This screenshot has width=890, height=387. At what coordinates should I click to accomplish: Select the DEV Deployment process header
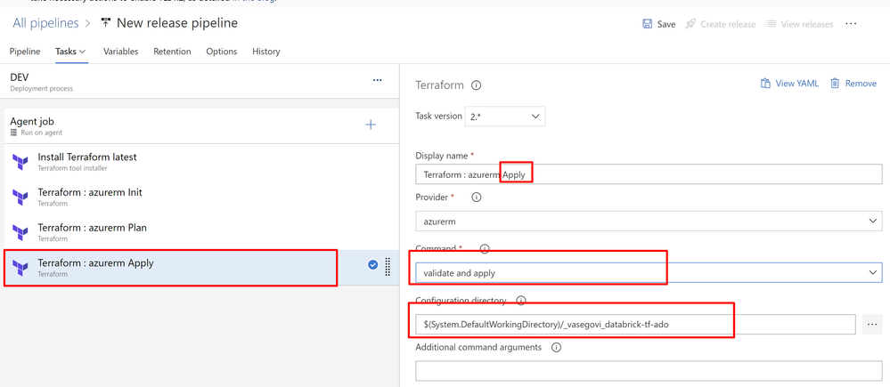click(201, 82)
